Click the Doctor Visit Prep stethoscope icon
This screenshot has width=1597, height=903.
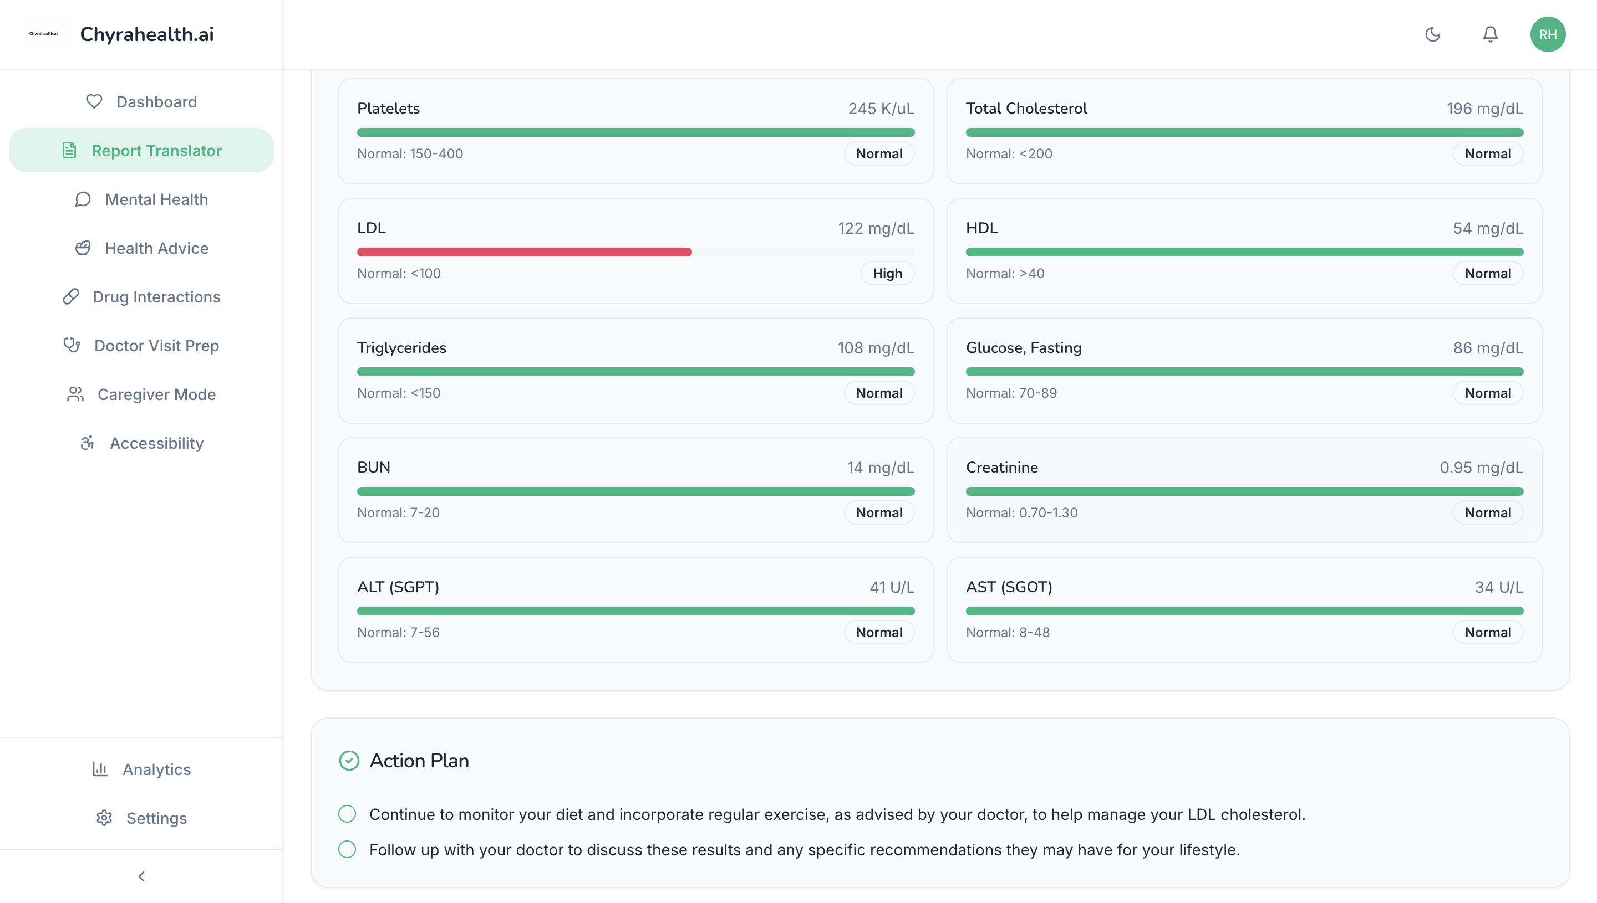pyautogui.click(x=72, y=345)
